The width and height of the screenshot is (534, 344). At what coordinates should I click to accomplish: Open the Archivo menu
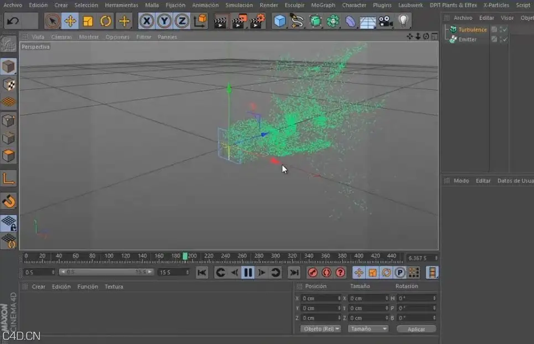pyautogui.click(x=13, y=5)
